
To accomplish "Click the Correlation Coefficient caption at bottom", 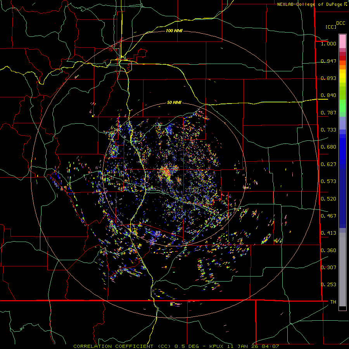I will (x=176, y=346).
